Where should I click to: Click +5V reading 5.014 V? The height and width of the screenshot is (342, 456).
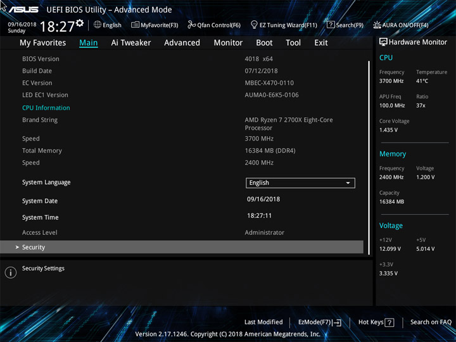tap(425, 249)
